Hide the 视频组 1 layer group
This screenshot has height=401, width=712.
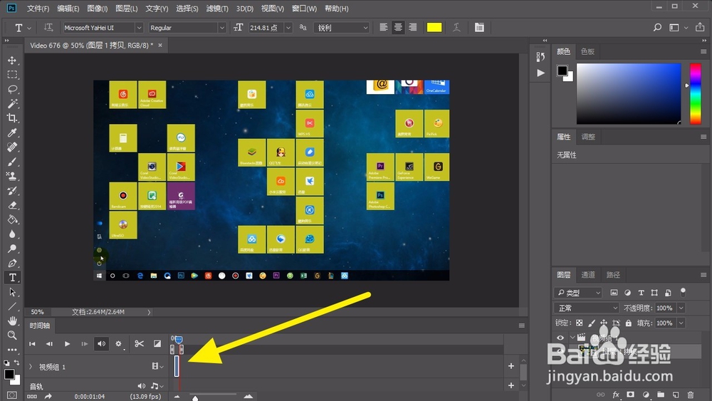[560, 338]
